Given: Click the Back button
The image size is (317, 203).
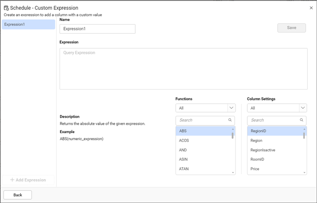Looking at the screenshot, I should coord(18,195).
